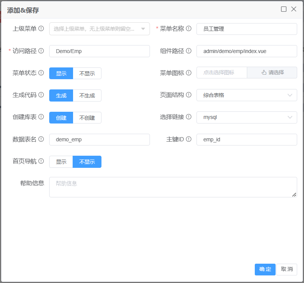Click the info icon beside 访问路径
Image resolution: width=304 pixels, height=283 pixels.
[41, 51]
